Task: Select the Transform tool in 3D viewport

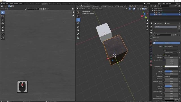Action: pos(78,30)
